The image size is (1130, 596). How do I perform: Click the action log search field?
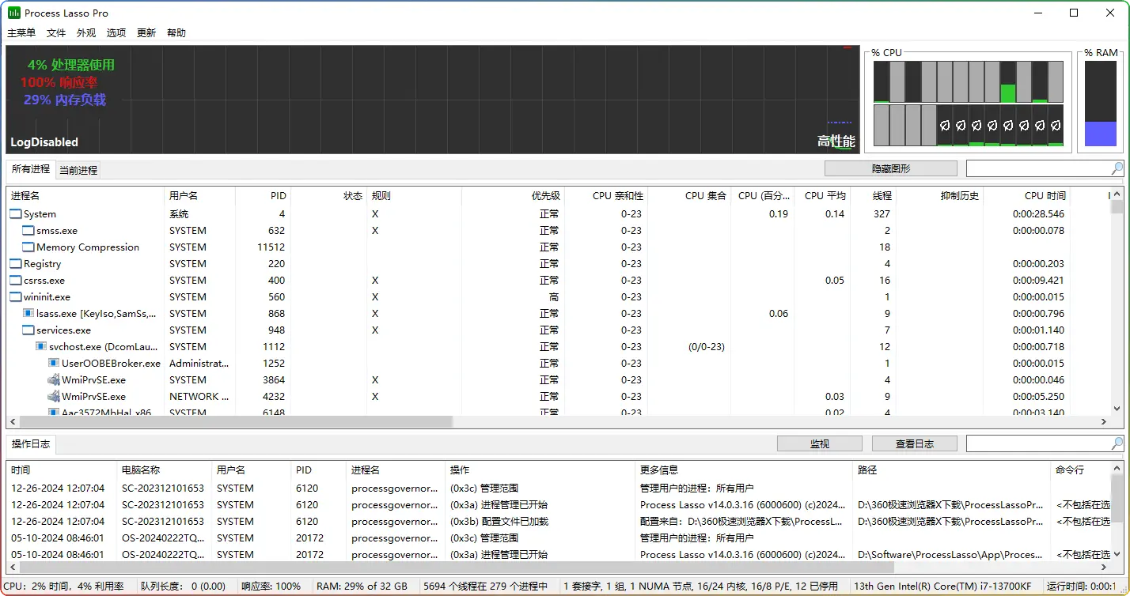point(1038,443)
